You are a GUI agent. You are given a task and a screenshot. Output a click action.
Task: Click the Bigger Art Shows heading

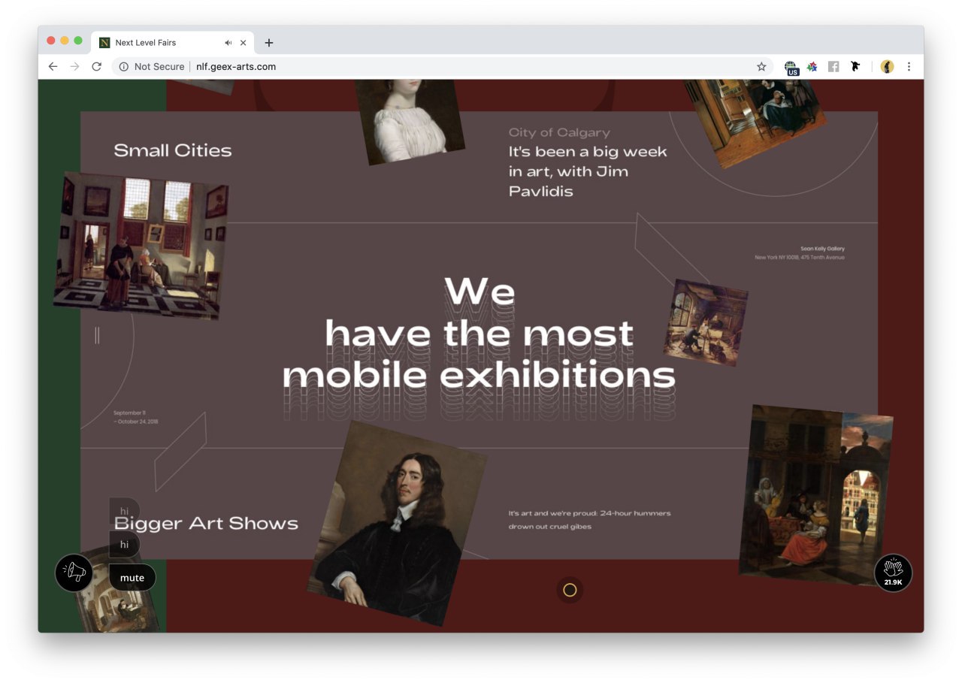[206, 523]
